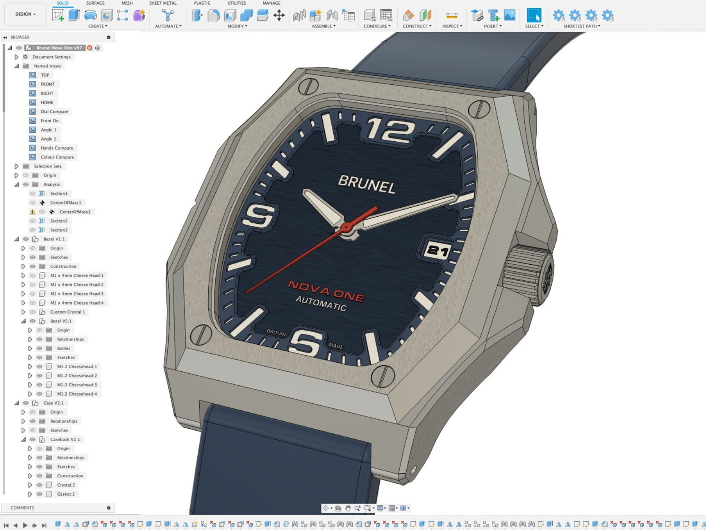The height and width of the screenshot is (530, 706).
Task: Open the SHEET METAL tab
Action: (x=163, y=3)
